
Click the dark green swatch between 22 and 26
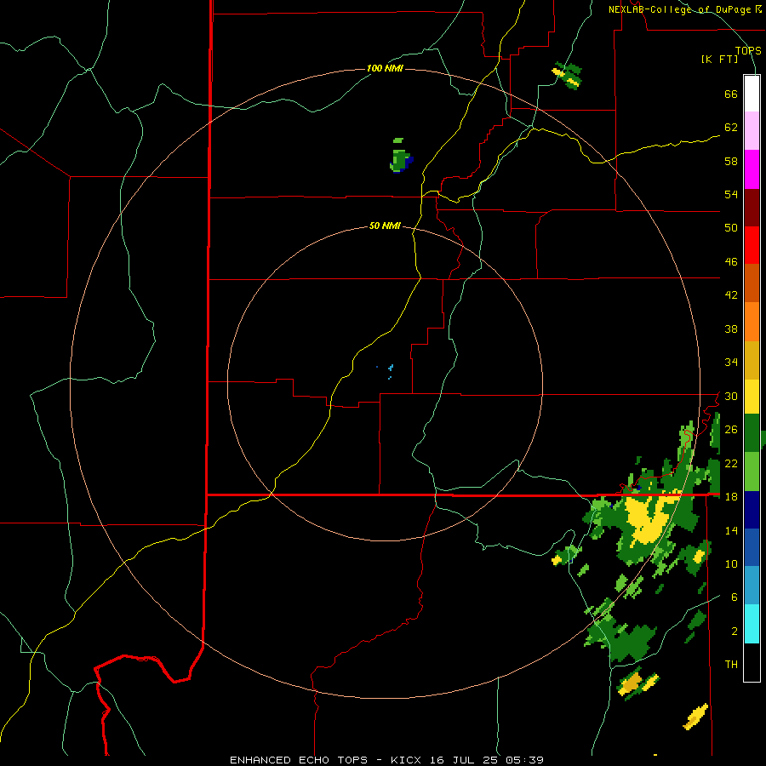click(x=752, y=433)
